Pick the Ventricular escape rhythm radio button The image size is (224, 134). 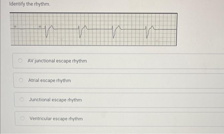[22, 118]
